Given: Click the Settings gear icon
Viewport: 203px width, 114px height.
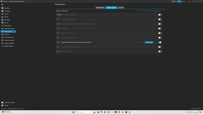Looking at the screenshot, I should point(2,105).
